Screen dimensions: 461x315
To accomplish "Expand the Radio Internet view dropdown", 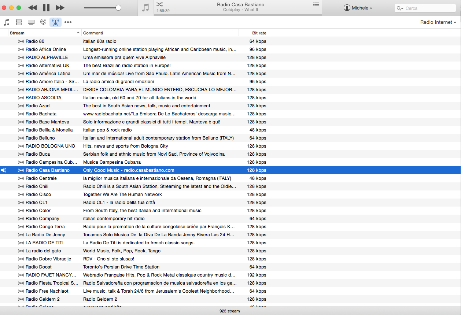I will (438, 22).
